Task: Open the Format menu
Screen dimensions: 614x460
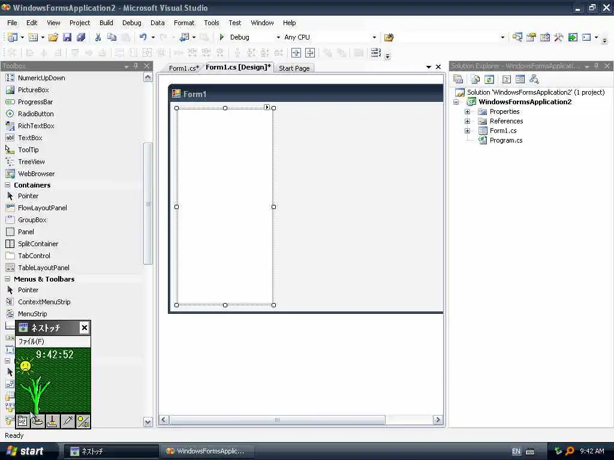Action: (x=184, y=23)
